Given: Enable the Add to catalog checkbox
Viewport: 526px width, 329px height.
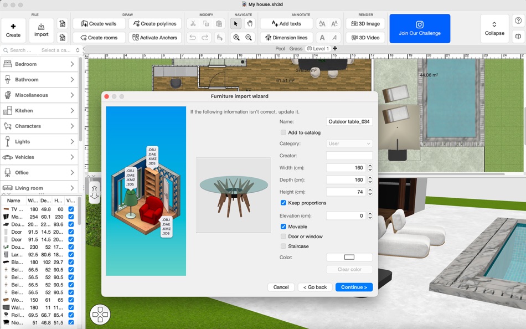Looking at the screenshot, I should 283,132.
